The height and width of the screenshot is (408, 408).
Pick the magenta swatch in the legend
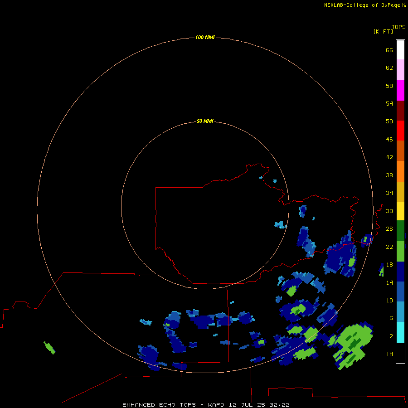tap(400, 90)
